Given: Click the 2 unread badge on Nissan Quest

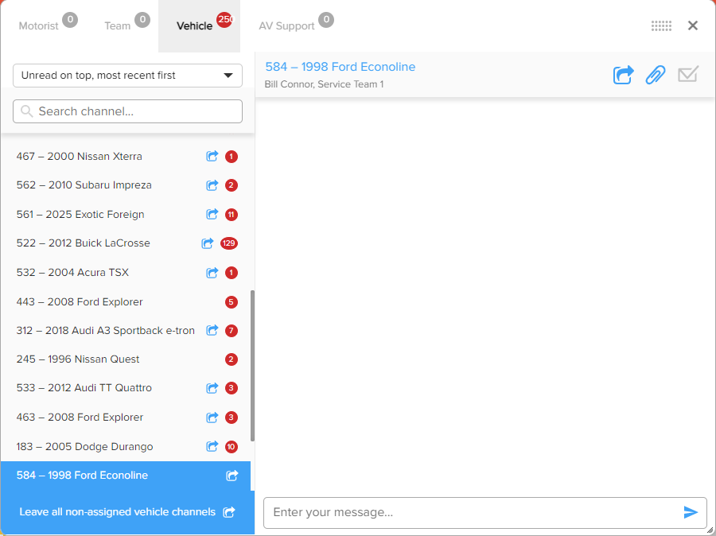Looking at the screenshot, I should pos(231,359).
